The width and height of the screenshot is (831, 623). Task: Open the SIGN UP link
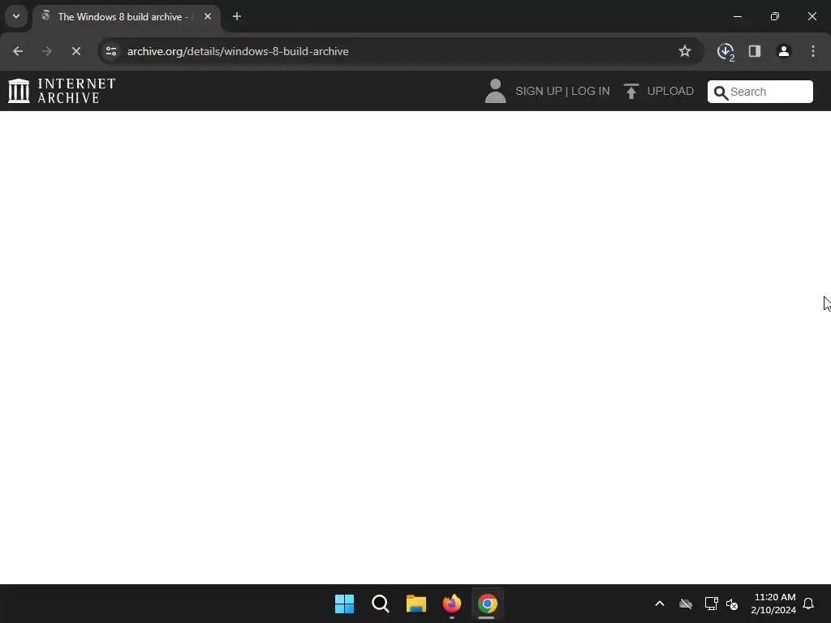point(539,91)
